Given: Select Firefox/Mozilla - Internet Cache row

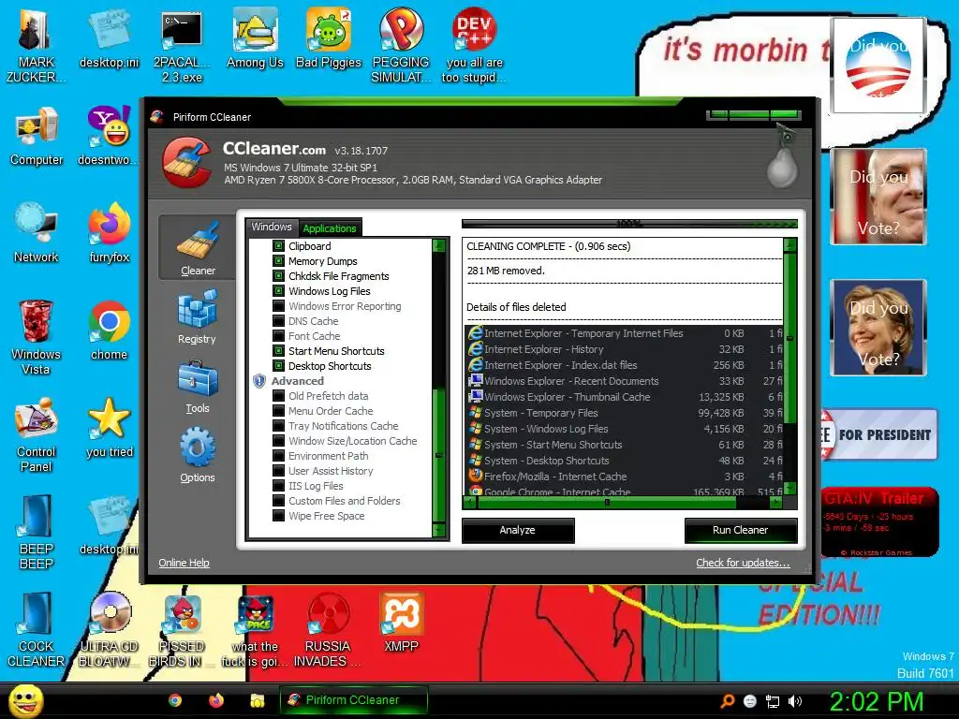Looking at the screenshot, I should click(624, 477).
